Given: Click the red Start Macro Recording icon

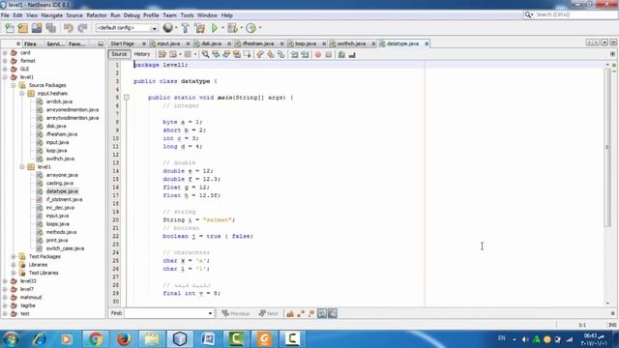Looking at the screenshot, I should [318, 54].
